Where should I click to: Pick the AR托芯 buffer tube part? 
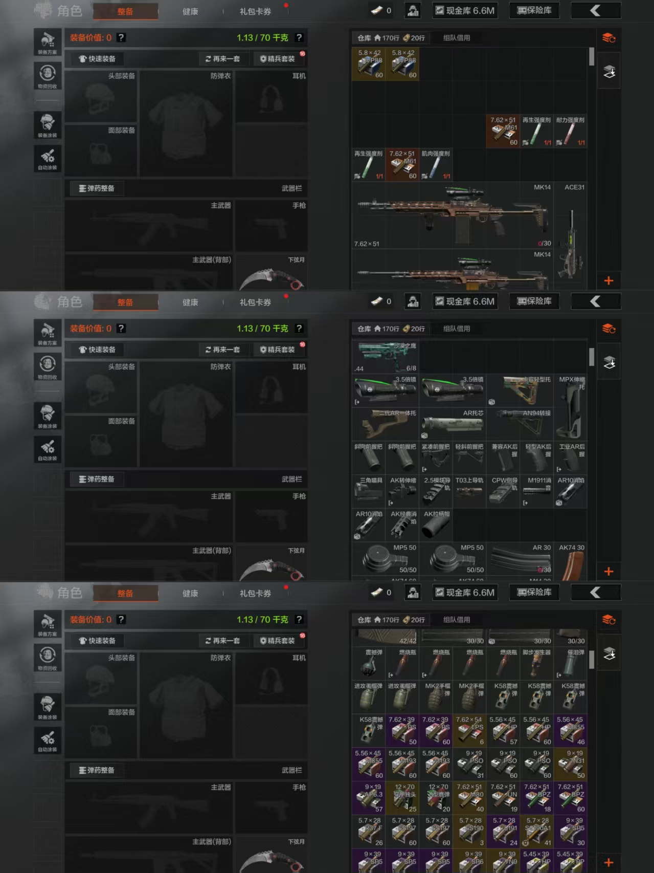pyautogui.click(x=453, y=424)
